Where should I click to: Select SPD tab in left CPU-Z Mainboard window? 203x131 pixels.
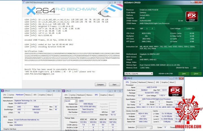(35, 95)
